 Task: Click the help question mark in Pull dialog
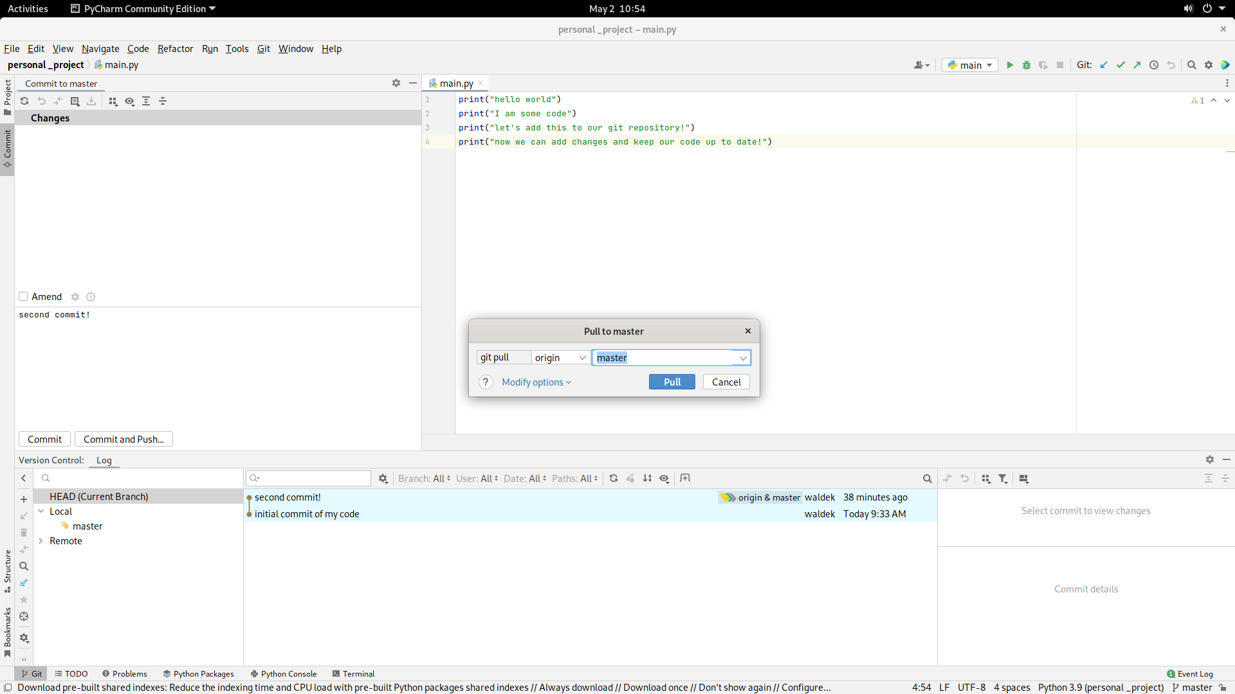coord(486,382)
